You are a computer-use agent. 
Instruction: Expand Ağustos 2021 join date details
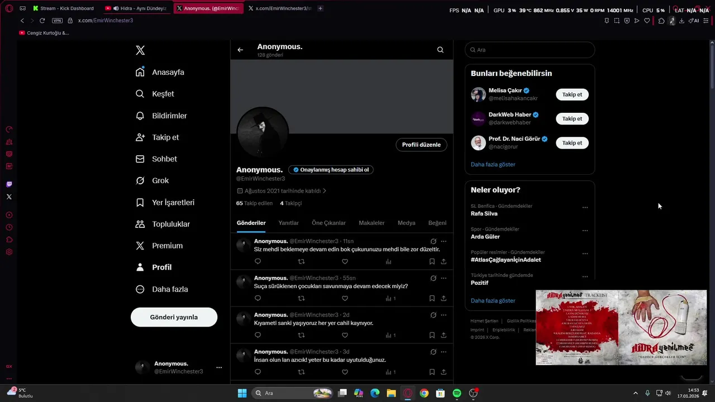coord(282,191)
